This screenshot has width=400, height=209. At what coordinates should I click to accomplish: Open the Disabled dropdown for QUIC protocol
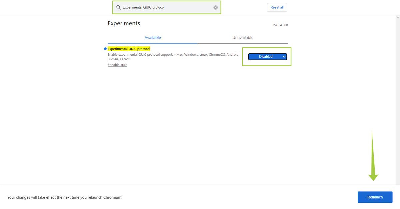[267, 57]
